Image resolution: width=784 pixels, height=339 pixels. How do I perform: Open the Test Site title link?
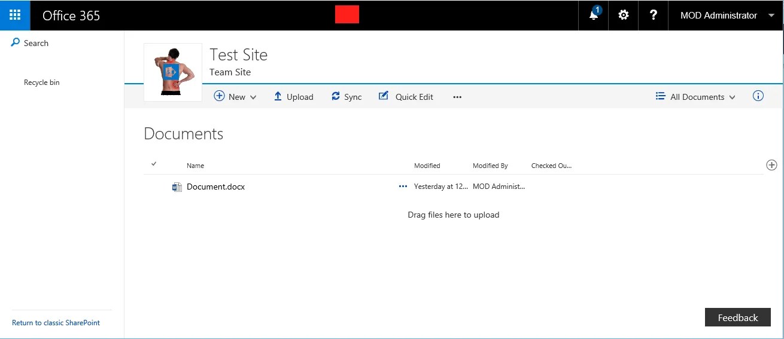point(238,55)
